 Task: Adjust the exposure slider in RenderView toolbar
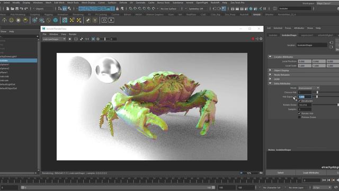[105, 39]
